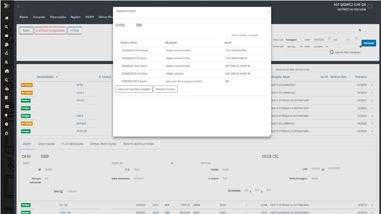Click Destinatário column sort arrow
Image resolution: width=381 pixels, height=214 pixels.
pos(57,77)
